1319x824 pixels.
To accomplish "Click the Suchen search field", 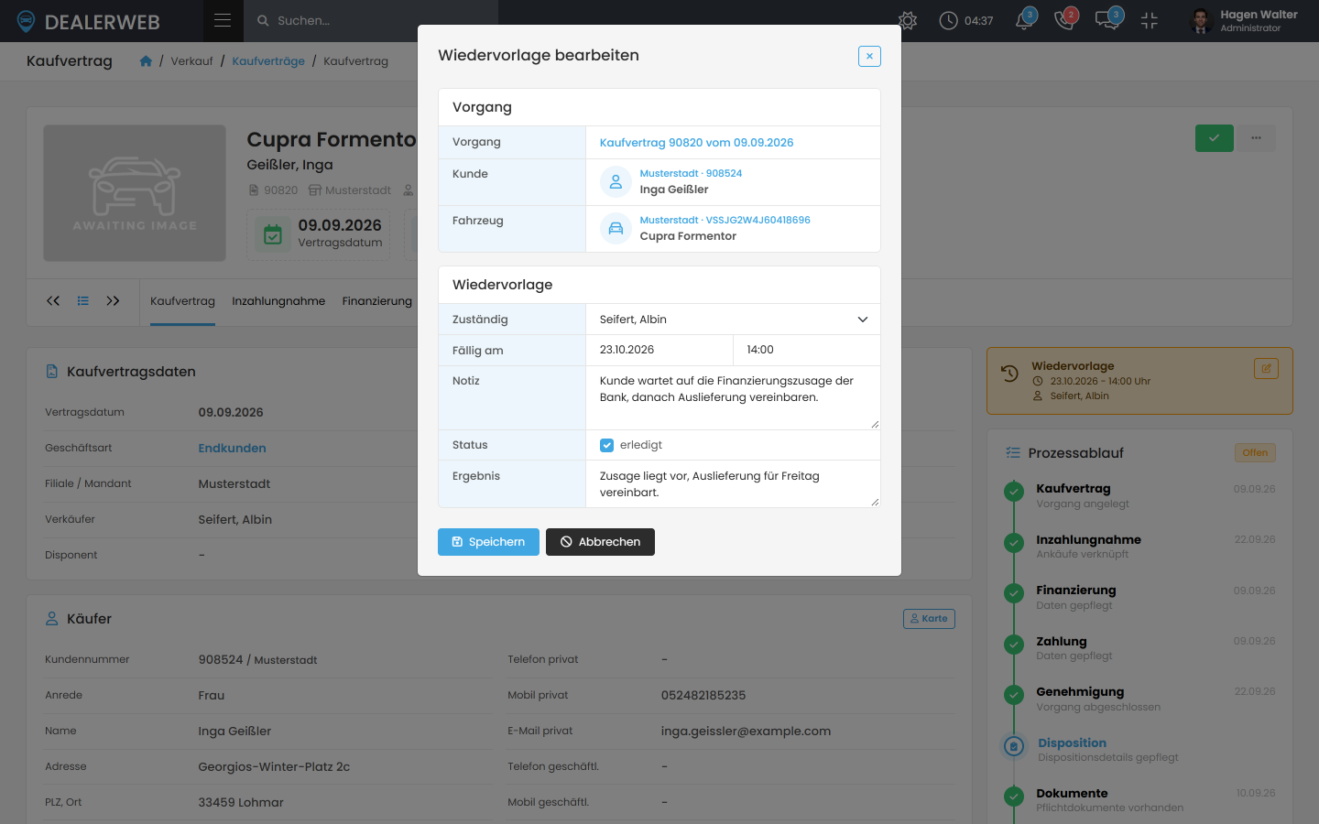I will click(x=371, y=20).
